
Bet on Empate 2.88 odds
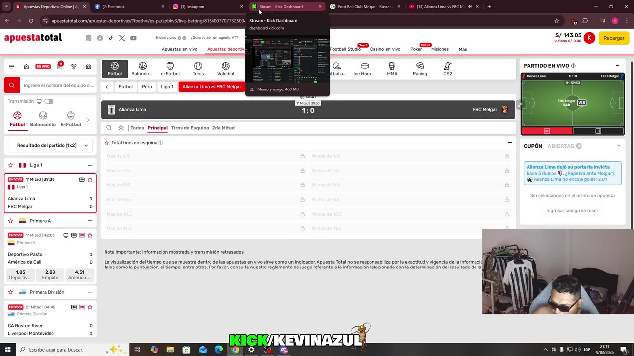(50, 275)
